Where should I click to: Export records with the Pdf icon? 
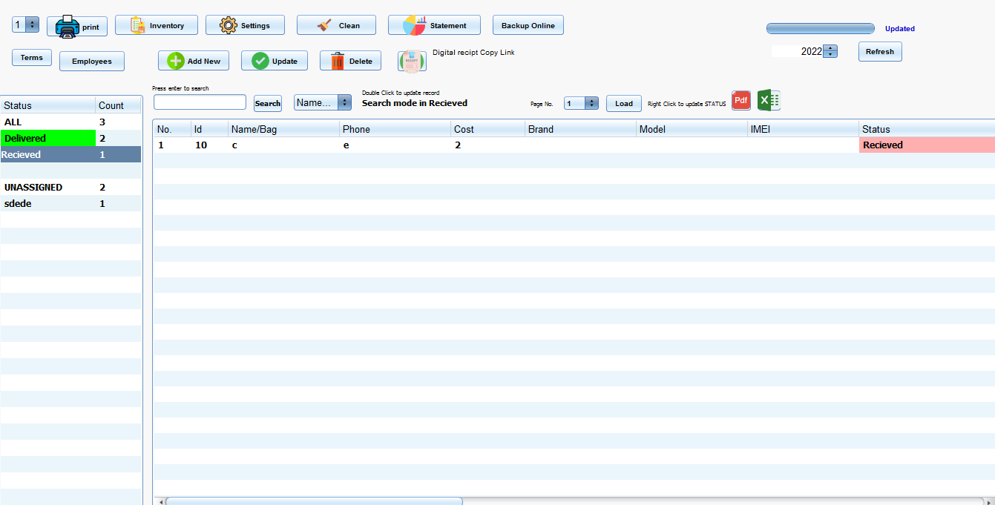pyautogui.click(x=740, y=100)
